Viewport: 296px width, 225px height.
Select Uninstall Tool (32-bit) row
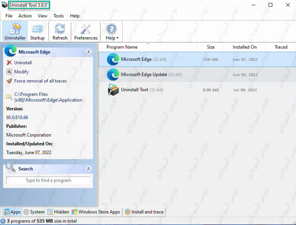point(197,90)
